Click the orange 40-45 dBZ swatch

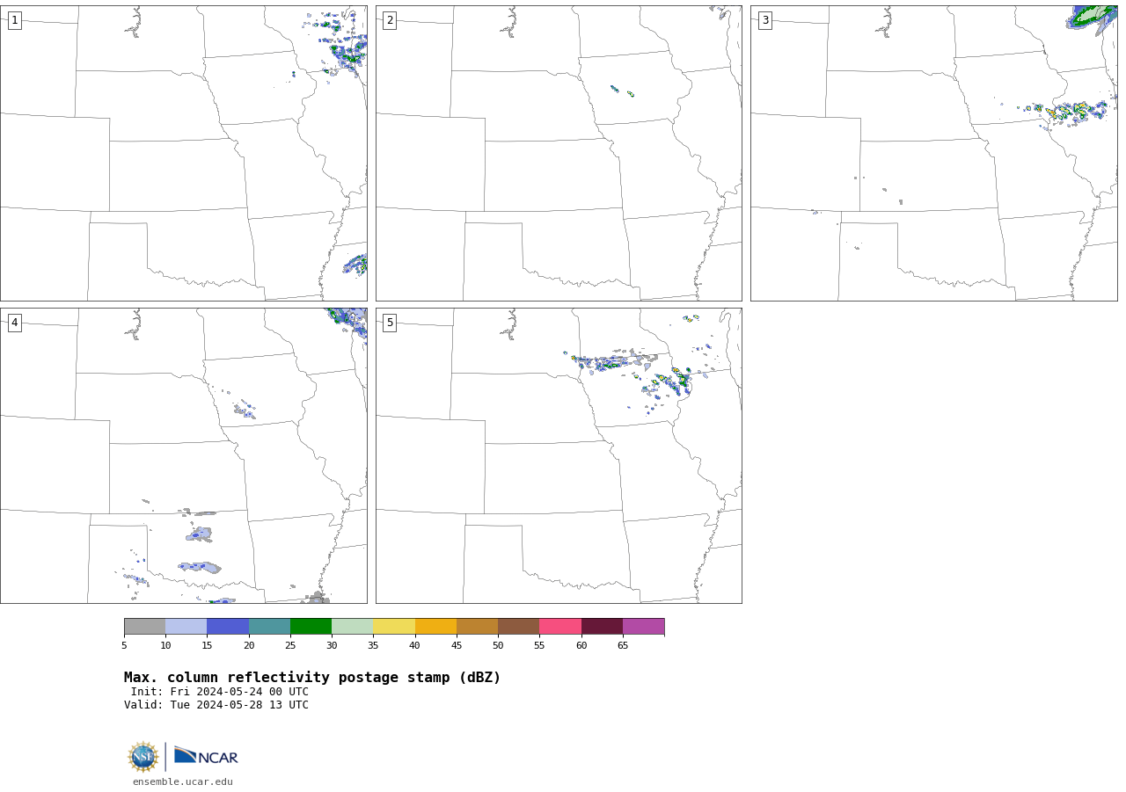coord(435,627)
